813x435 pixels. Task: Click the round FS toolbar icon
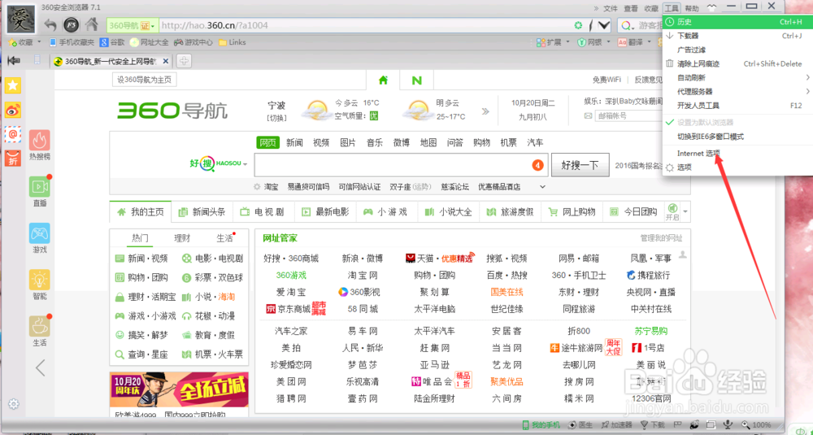(x=71, y=25)
